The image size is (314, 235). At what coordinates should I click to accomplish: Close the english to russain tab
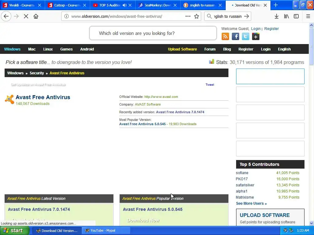tap(220, 5)
